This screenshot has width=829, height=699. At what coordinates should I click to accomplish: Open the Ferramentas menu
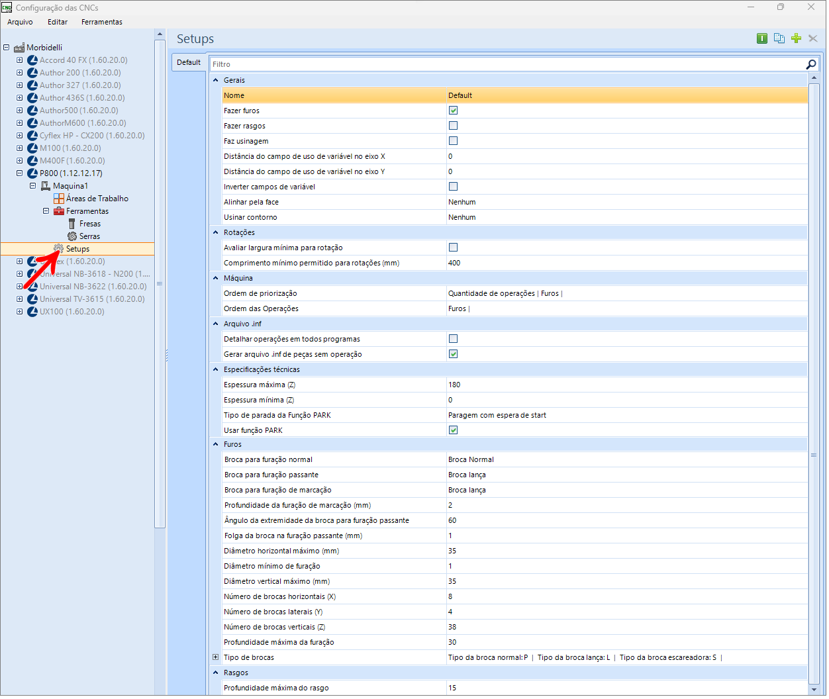point(102,22)
